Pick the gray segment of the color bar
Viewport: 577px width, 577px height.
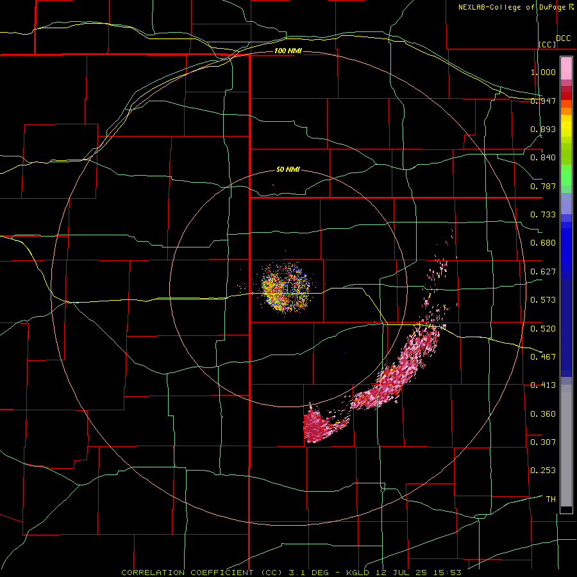(566, 446)
